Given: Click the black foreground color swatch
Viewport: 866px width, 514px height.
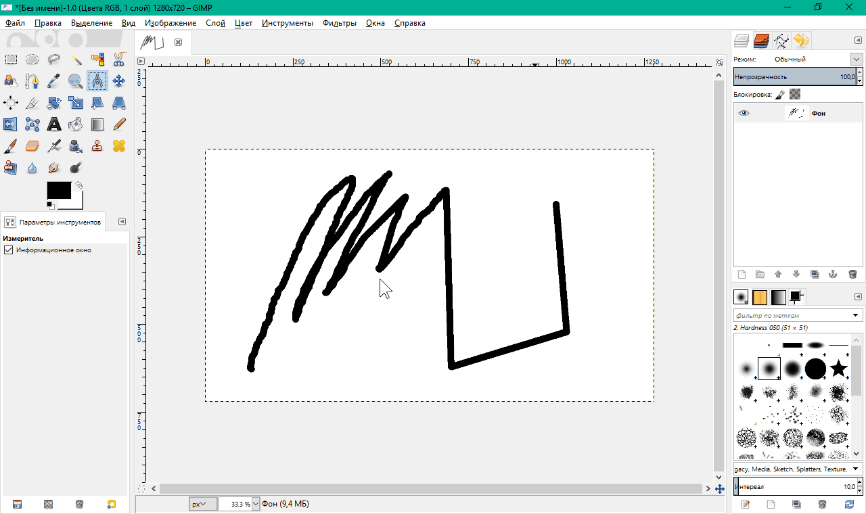Looking at the screenshot, I should pos(58,190).
